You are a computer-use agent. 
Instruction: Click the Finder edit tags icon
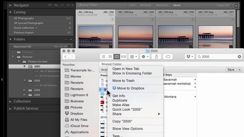tap(168, 57)
